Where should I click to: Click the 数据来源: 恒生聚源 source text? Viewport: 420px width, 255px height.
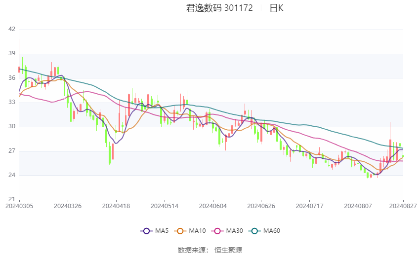(x=210, y=250)
